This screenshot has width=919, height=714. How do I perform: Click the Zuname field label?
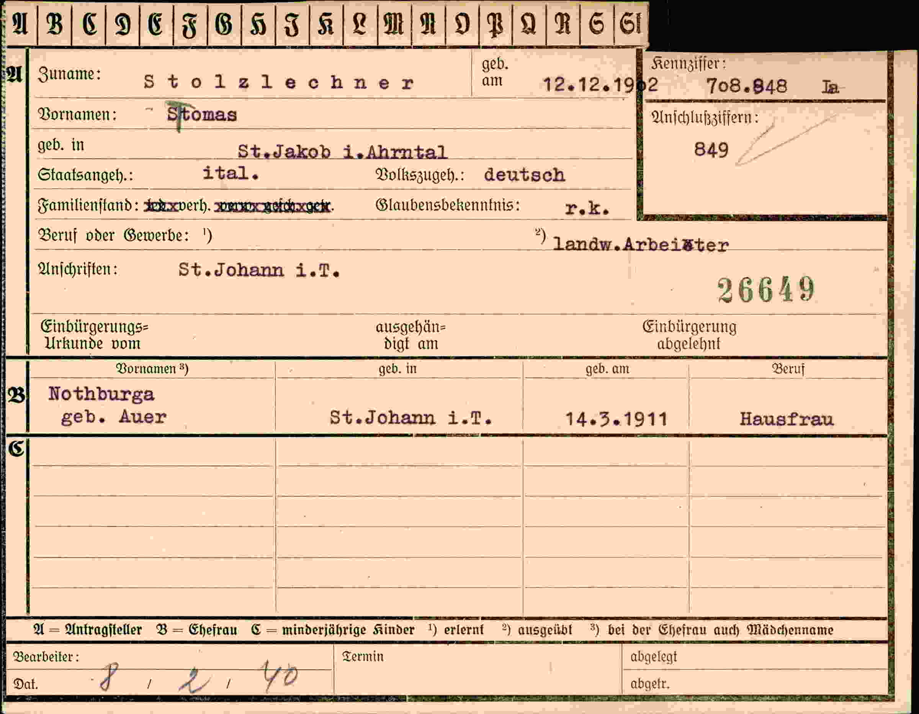69,74
